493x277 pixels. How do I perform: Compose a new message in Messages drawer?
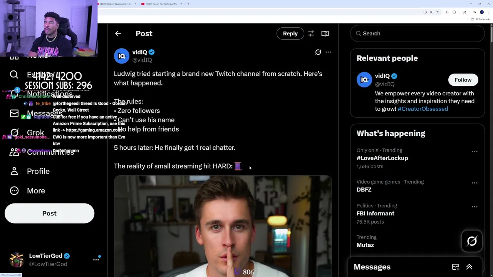[x=456, y=267]
